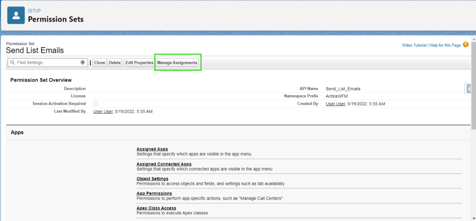Open help via the question mark icon
Screen dimensions: 476x221
(466, 45)
